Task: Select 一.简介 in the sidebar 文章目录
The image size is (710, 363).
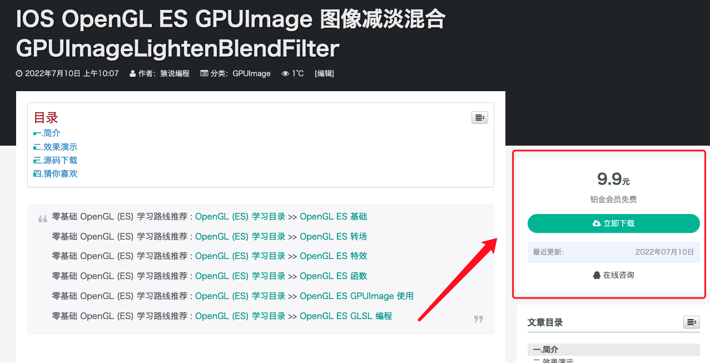Action: pos(545,349)
